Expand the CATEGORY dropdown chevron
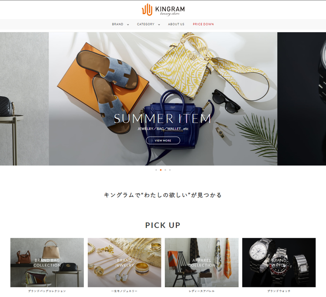The width and height of the screenshot is (326, 297). click(x=159, y=24)
